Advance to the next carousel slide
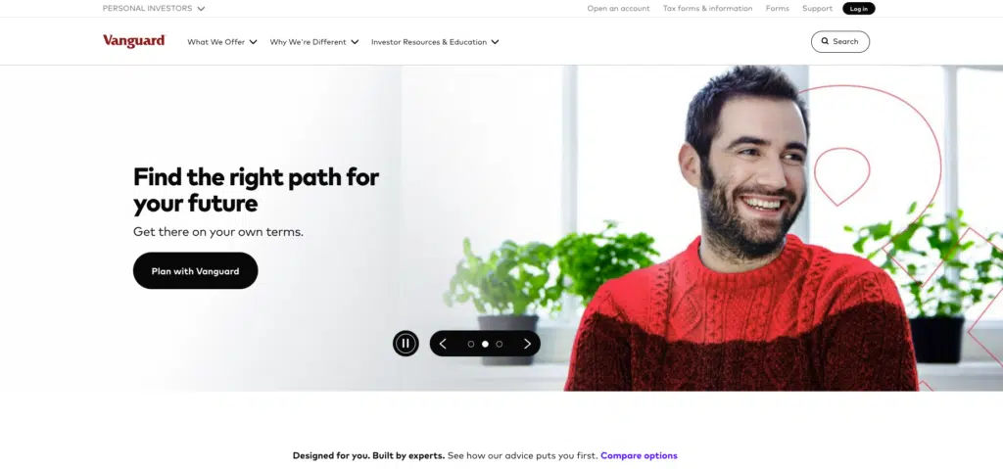The height and width of the screenshot is (469, 1003). (x=527, y=344)
